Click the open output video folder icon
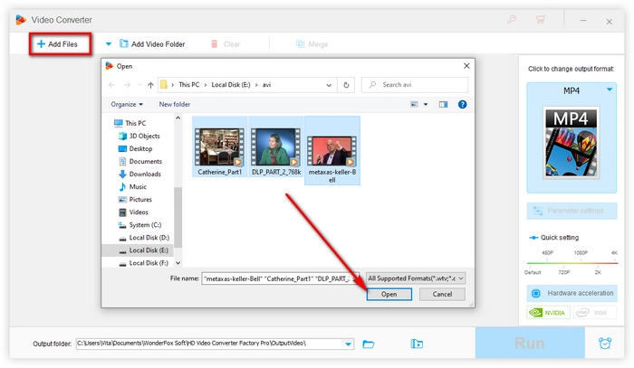The height and width of the screenshot is (368, 634). 417,344
